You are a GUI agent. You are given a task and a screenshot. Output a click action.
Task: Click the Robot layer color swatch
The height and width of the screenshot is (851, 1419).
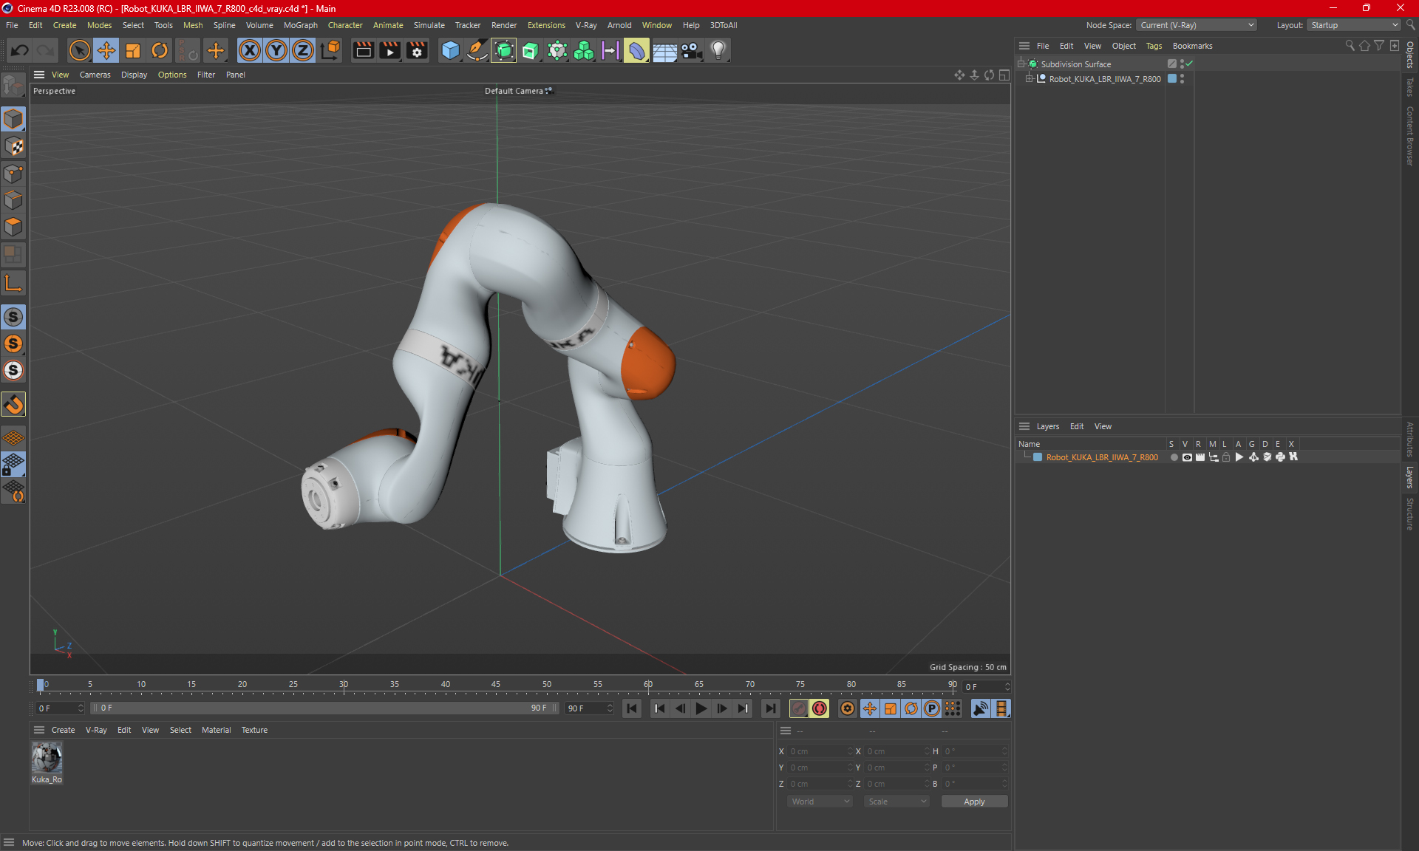pyautogui.click(x=1038, y=457)
